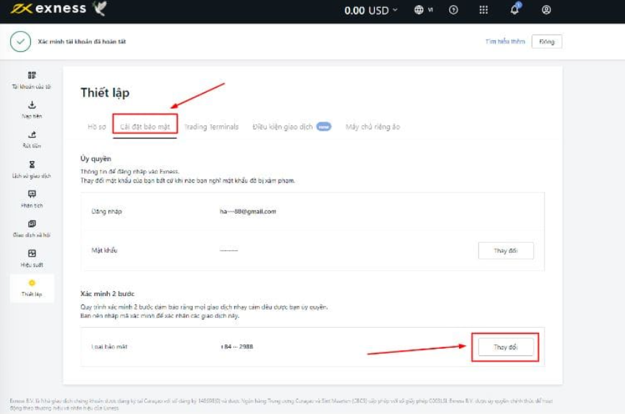
Task: Open Giao dịch xã hội icon
Action: tap(32, 224)
